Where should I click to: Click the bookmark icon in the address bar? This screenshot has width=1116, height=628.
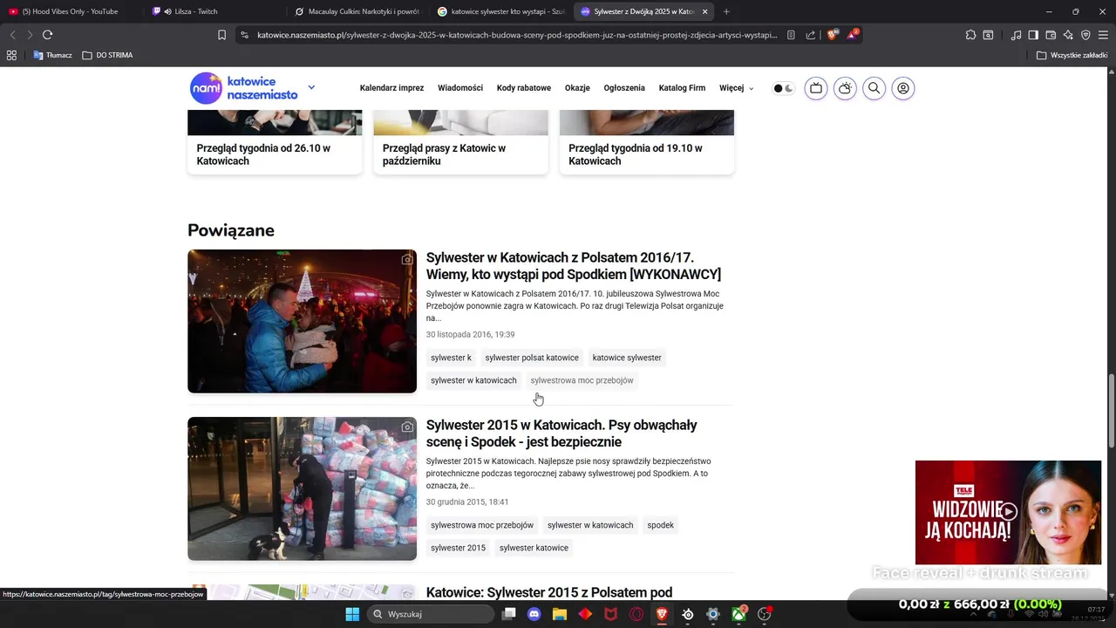pyautogui.click(x=221, y=35)
